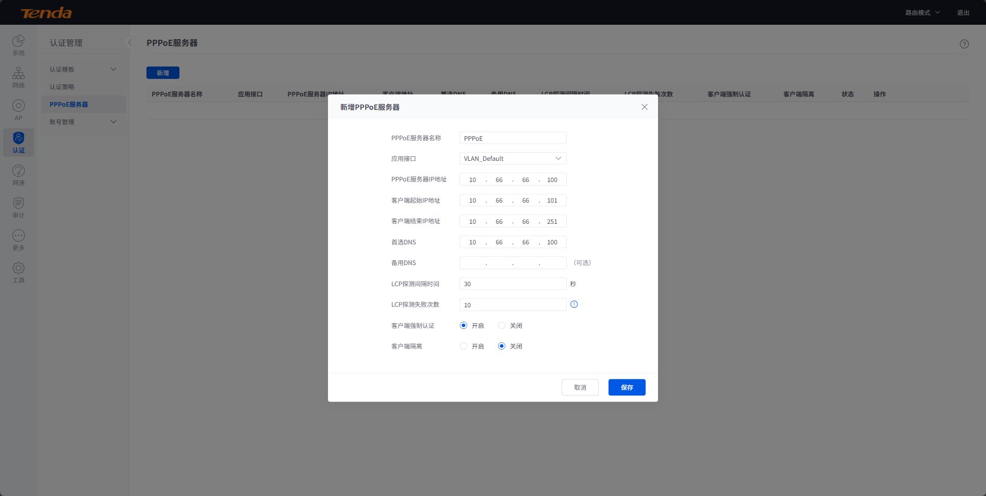Image resolution: width=986 pixels, height=496 pixels.
Task: Expand the 认证模板 menu section
Action: click(x=83, y=70)
